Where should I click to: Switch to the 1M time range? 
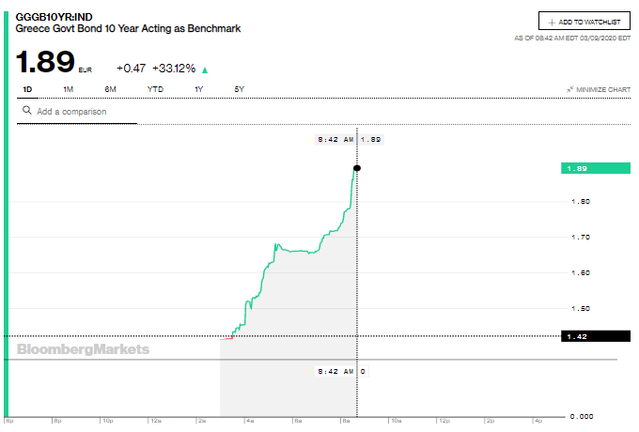[x=68, y=89]
